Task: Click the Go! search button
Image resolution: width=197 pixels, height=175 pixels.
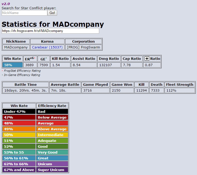Action: pyautogui.click(x=52, y=13)
